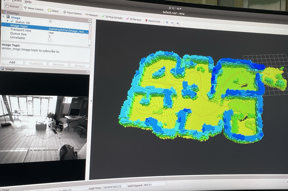Screen dimensions: 288x191
Task: Close the Image camera panel
Action: click(x=88, y=72)
